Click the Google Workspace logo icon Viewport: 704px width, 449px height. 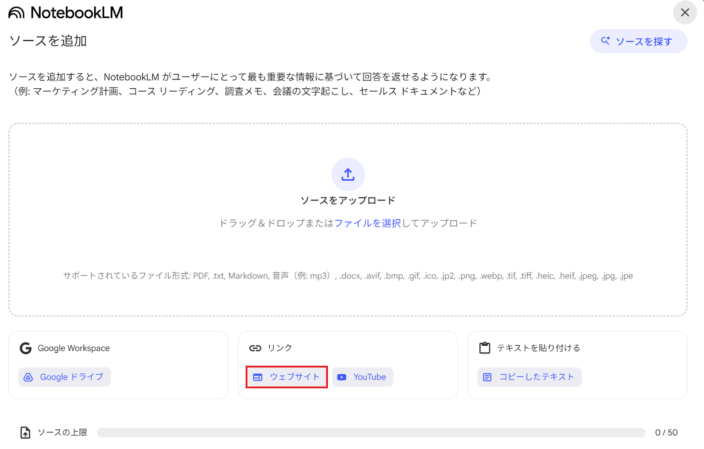(x=26, y=348)
